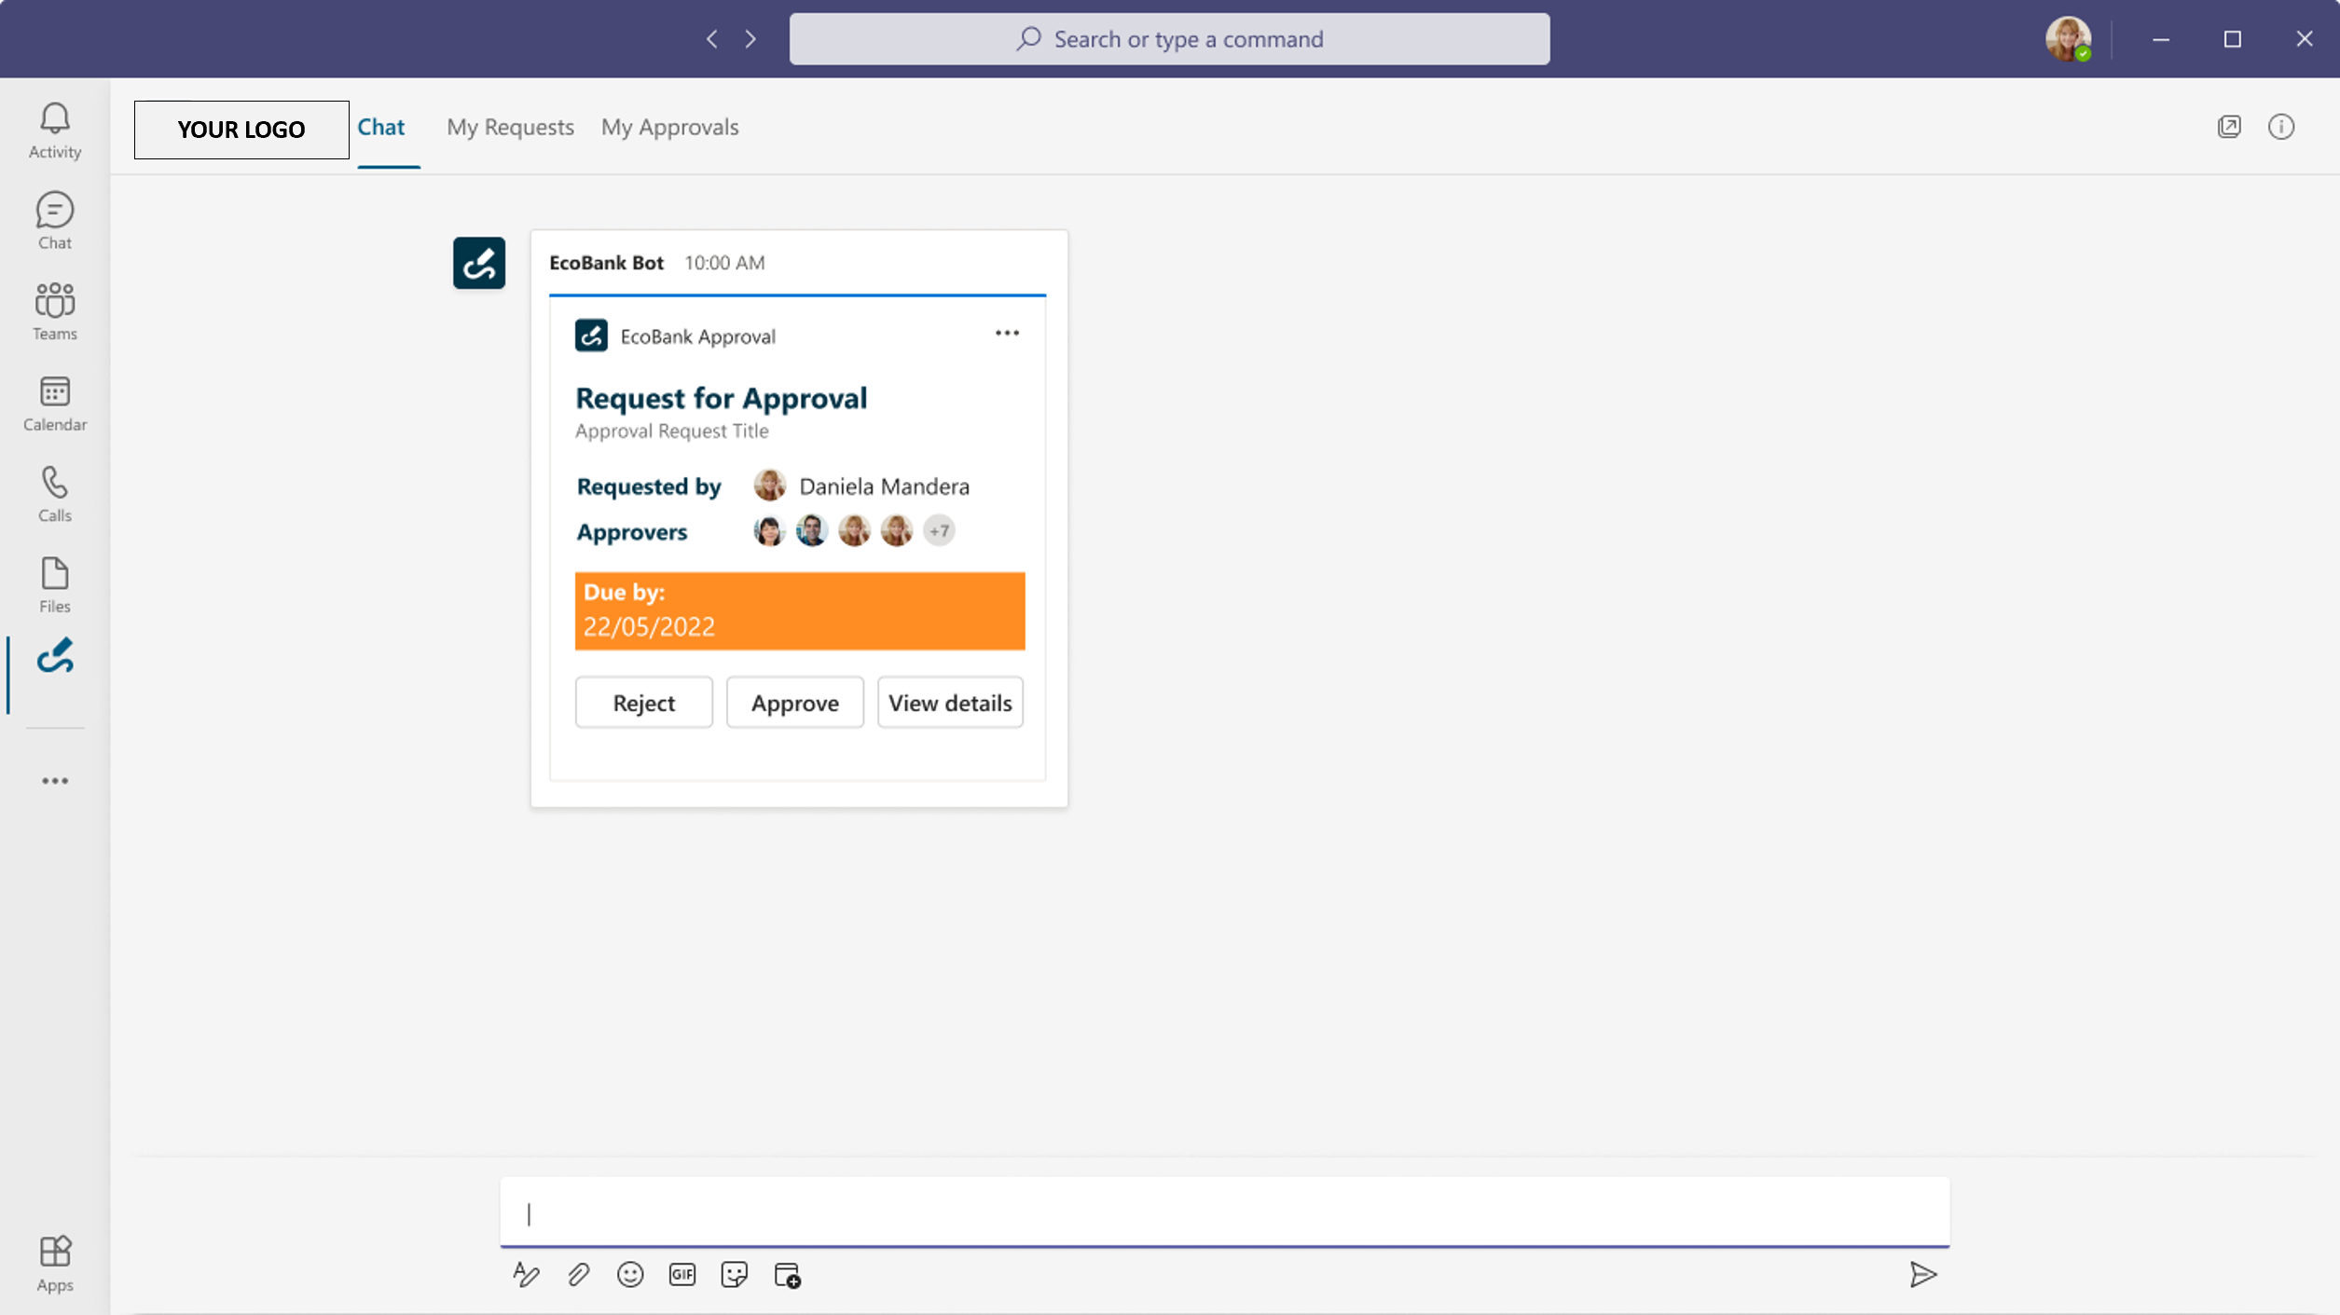Image resolution: width=2340 pixels, height=1315 pixels.
Task: Open the Calendar icon in sidebar
Action: 54,403
